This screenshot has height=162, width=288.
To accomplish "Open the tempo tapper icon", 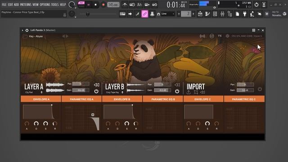I will tap(252, 14).
